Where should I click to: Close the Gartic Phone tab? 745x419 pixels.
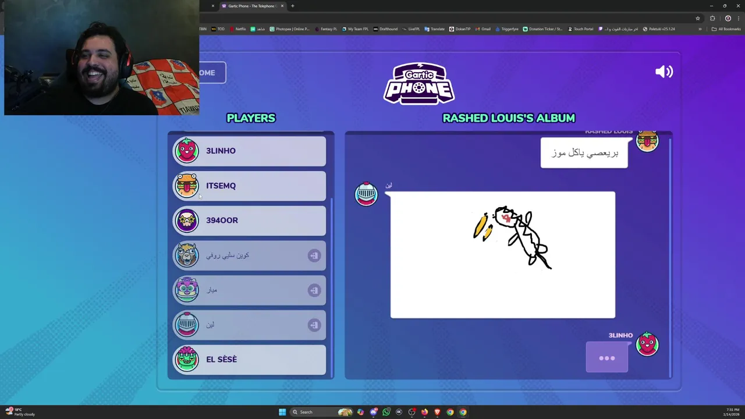[x=282, y=6]
